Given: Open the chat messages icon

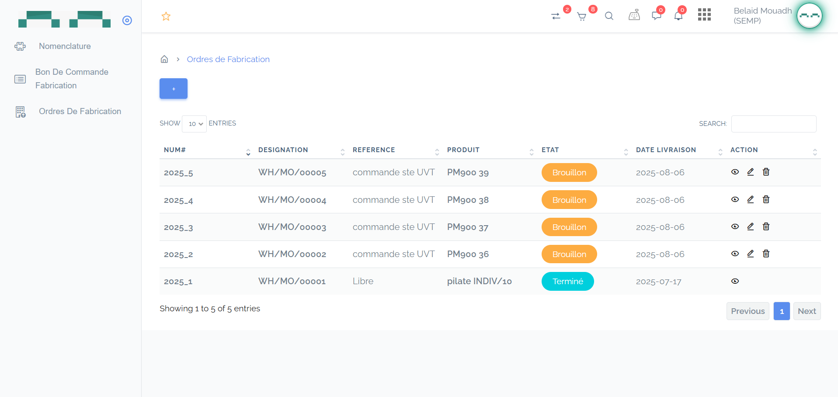Looking at the screenshot, I should pos(656,16).
